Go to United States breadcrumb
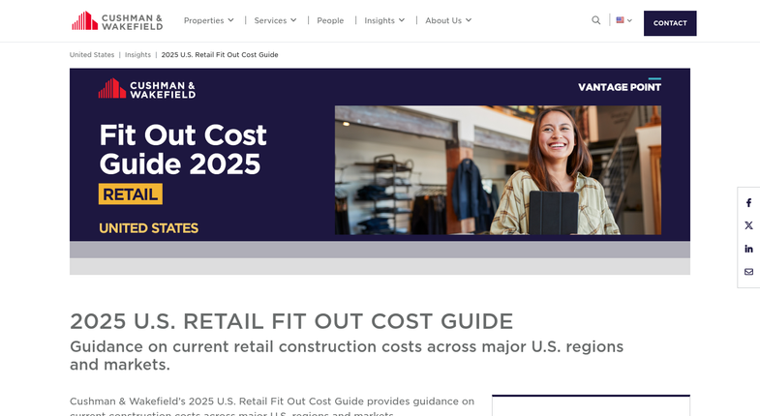This screenshot has height=416, width=760. point(92,55)
